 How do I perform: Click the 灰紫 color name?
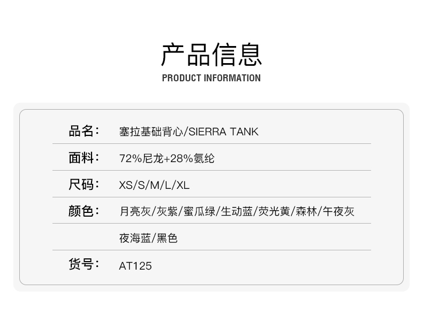click(x=167, y=212)
